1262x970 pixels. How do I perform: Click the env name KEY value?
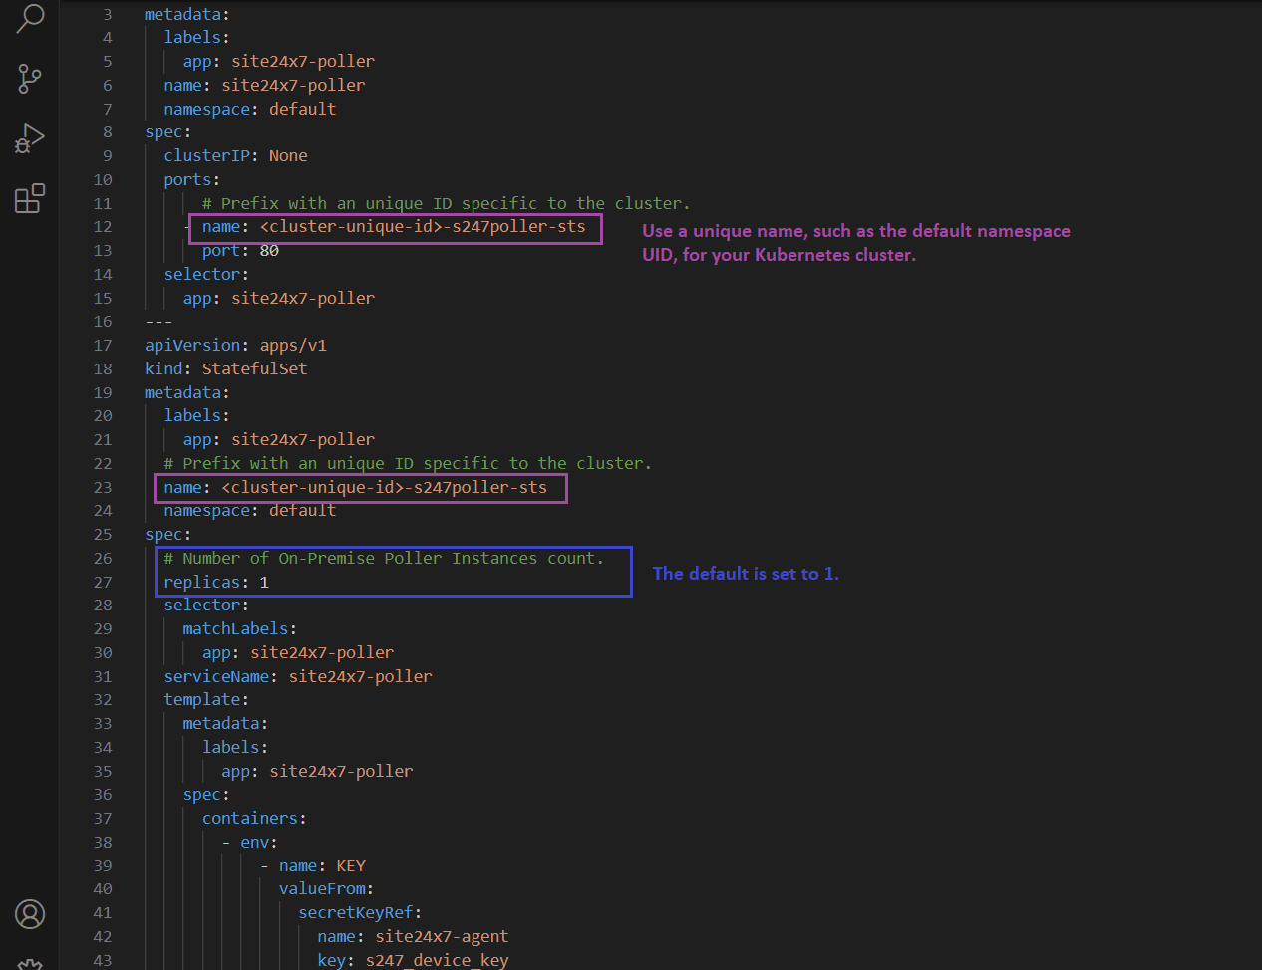click(351, 865)
